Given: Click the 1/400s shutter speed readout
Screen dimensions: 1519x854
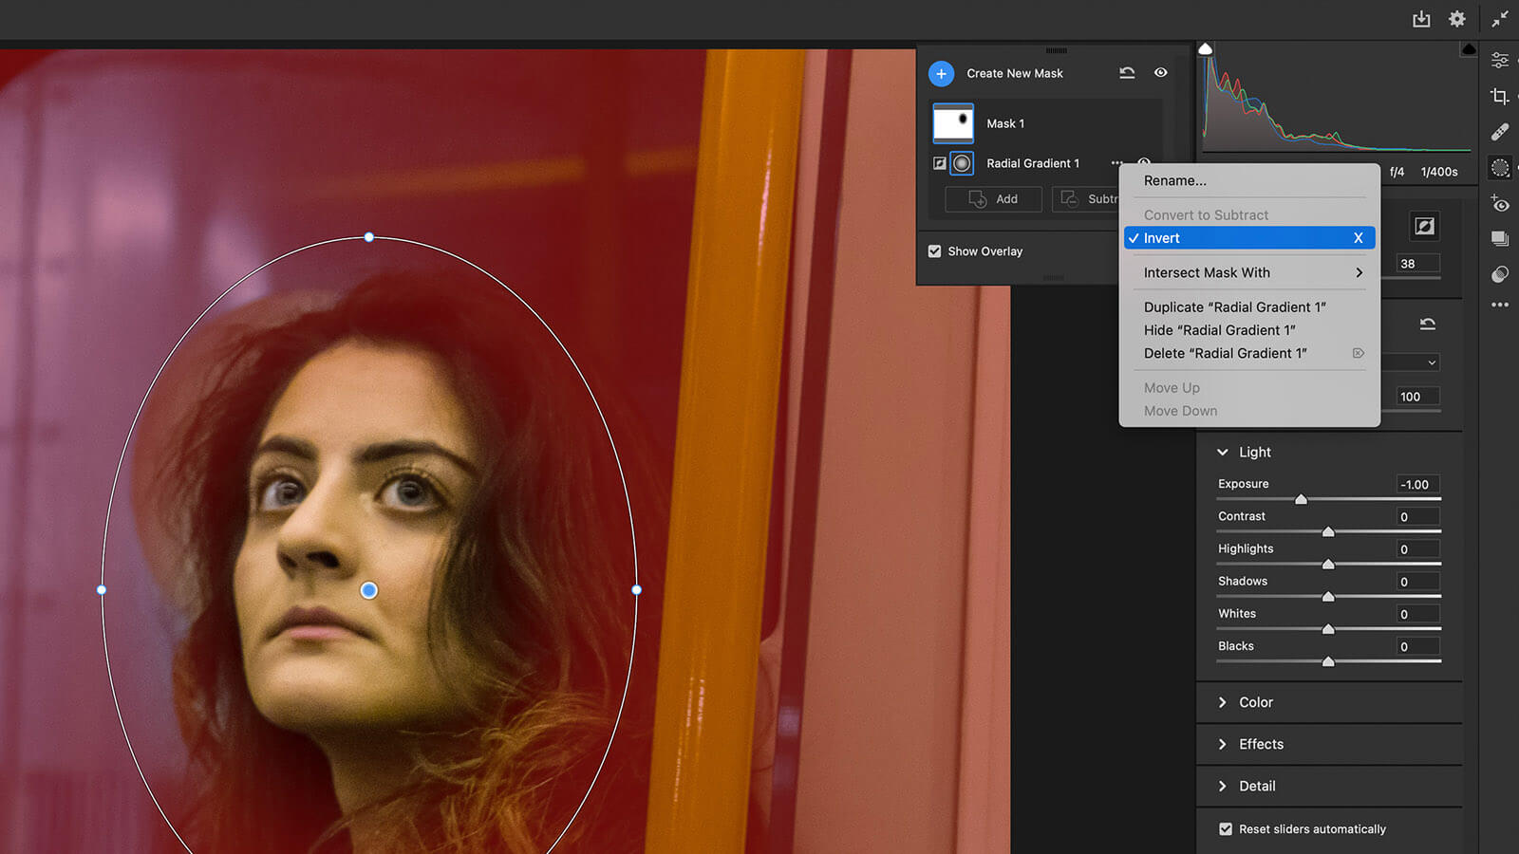Looking at the screenshot, I should point(1439,172).
